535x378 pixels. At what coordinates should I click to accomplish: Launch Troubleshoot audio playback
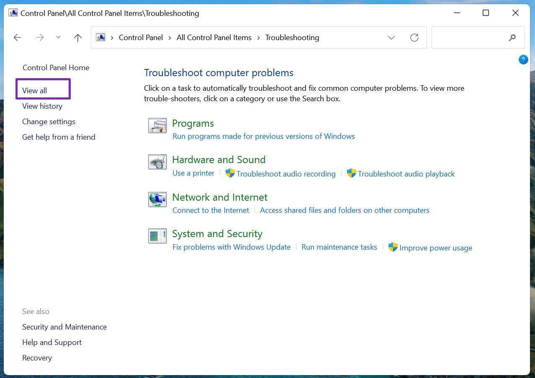pos(406,174)
